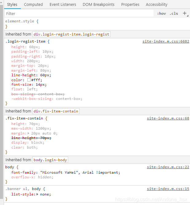This screenshot has width=190, height=205.
Task: Click the vertical scrollbar on the left edge
Action: coord(2,102)
